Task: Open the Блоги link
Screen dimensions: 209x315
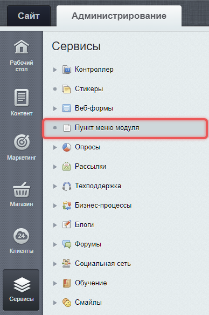Action: point(84,224)
